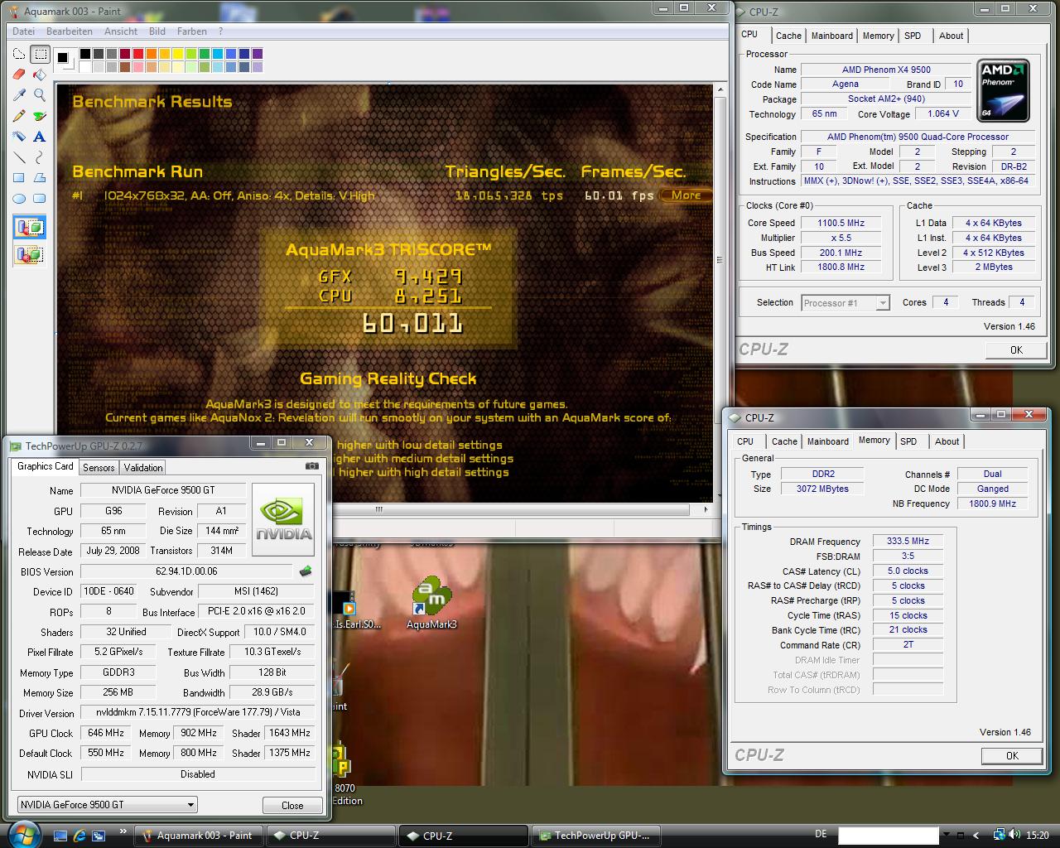Click the DRAM Frequency 333.5 MHz value
This screenshot has height=848, width=1060.
908,541
